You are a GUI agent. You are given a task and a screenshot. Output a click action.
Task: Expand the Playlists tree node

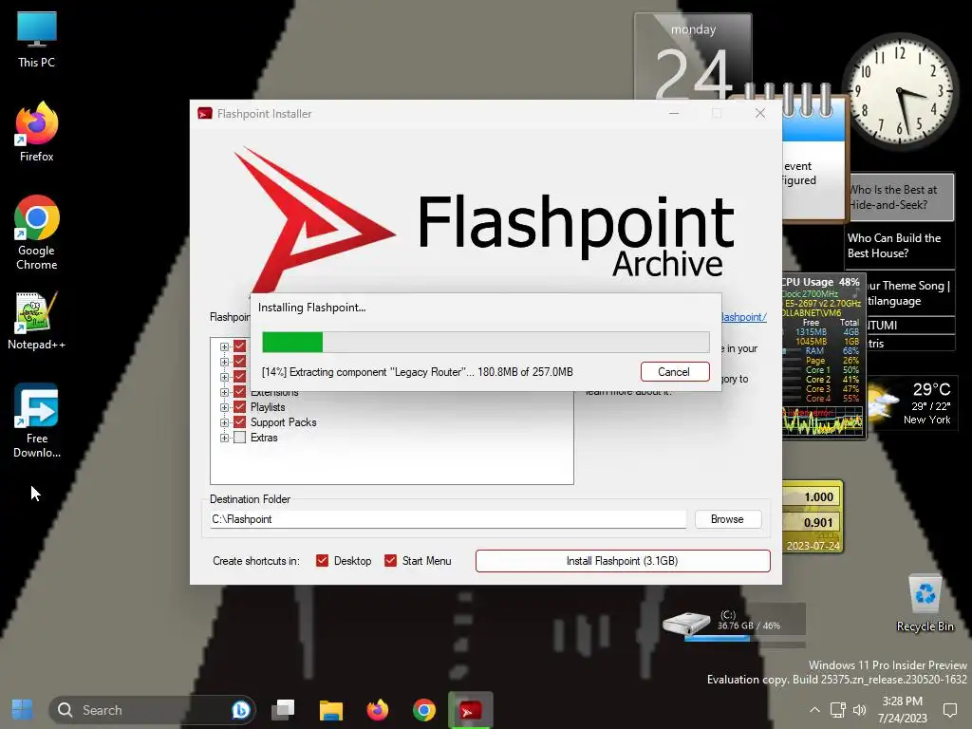coord(224,407)
